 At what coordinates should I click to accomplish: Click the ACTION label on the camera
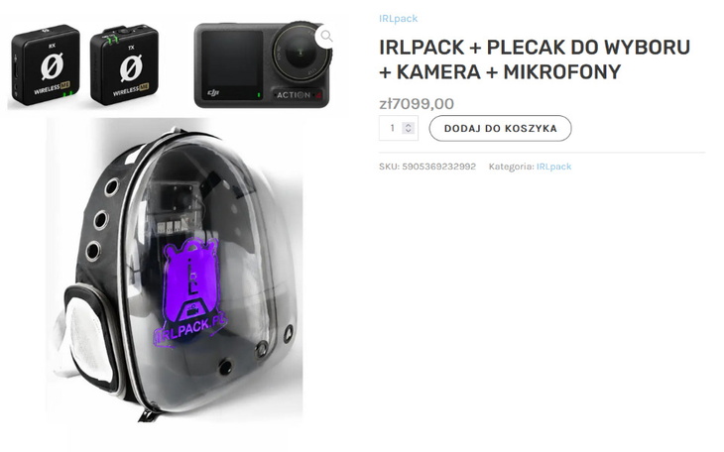pyautogui.click(x=294, y=95)
